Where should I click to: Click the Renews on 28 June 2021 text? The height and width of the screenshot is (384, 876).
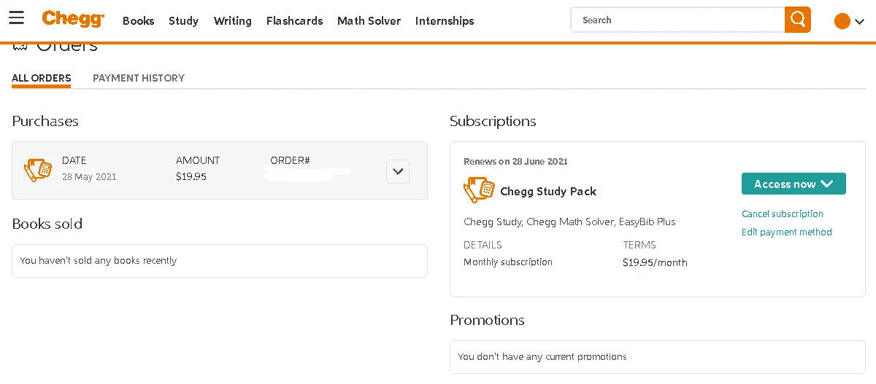[x=515, y=161]
